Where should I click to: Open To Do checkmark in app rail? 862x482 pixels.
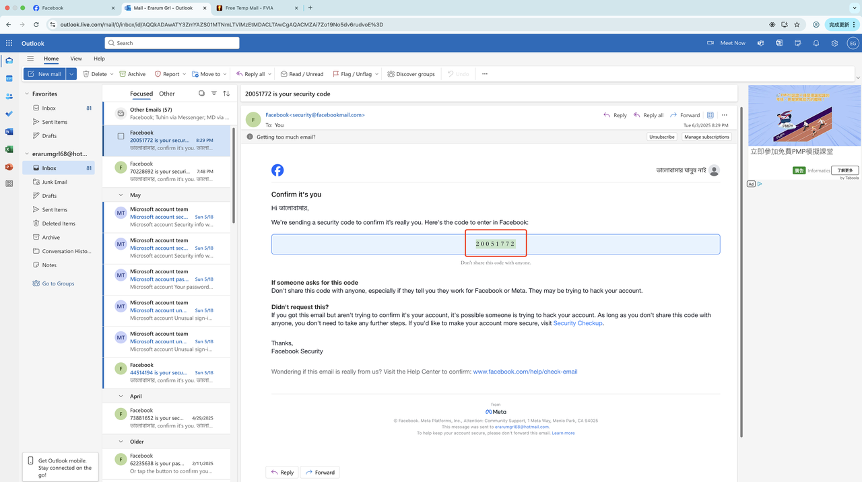pos(9,114)
